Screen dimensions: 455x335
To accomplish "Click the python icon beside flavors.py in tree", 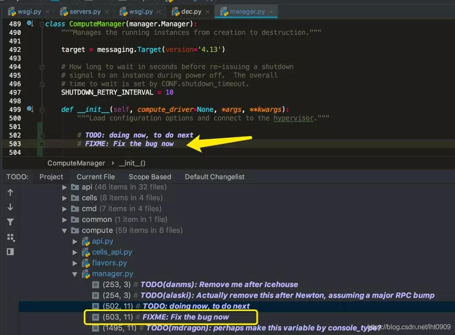I will [x=86, y=263].
